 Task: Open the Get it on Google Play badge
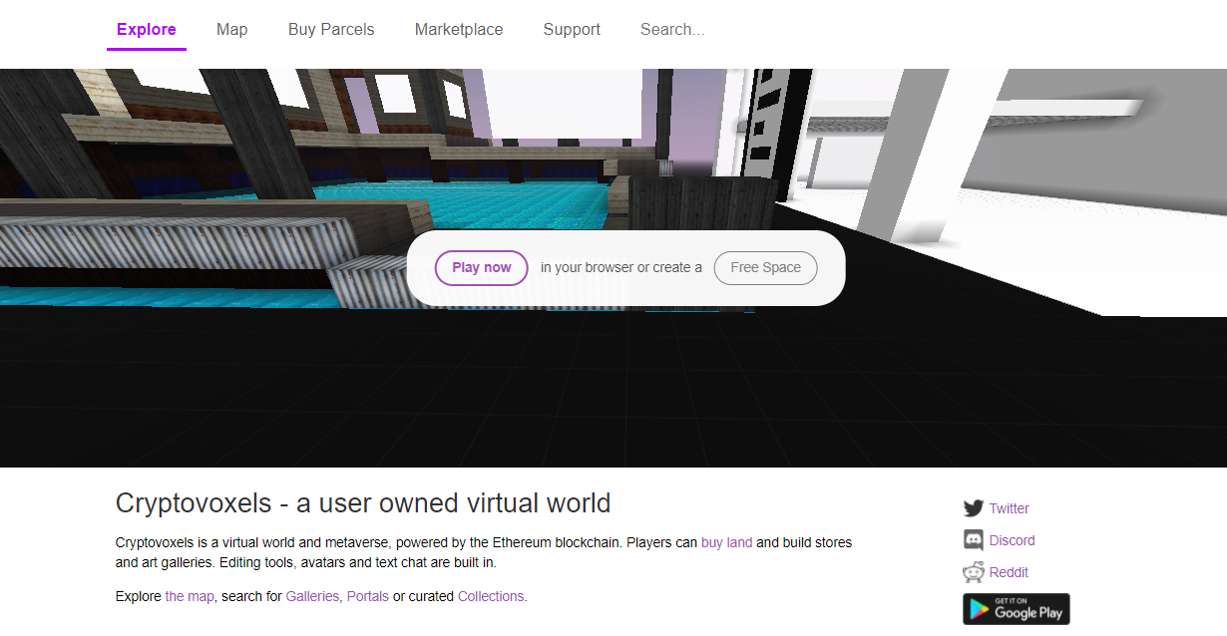1016,609
